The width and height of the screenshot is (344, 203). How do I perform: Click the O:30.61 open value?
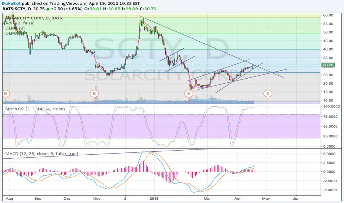point(93,9)
